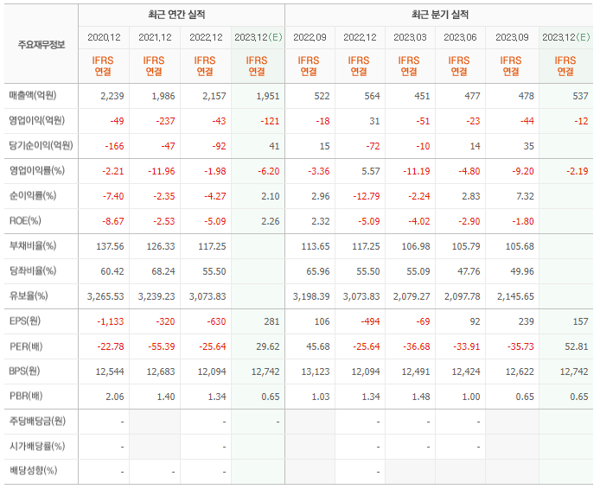This screenshot has width=600, height=489.
Task: Select the '영업이익률(%)' row label
Action: coord(36,170)
